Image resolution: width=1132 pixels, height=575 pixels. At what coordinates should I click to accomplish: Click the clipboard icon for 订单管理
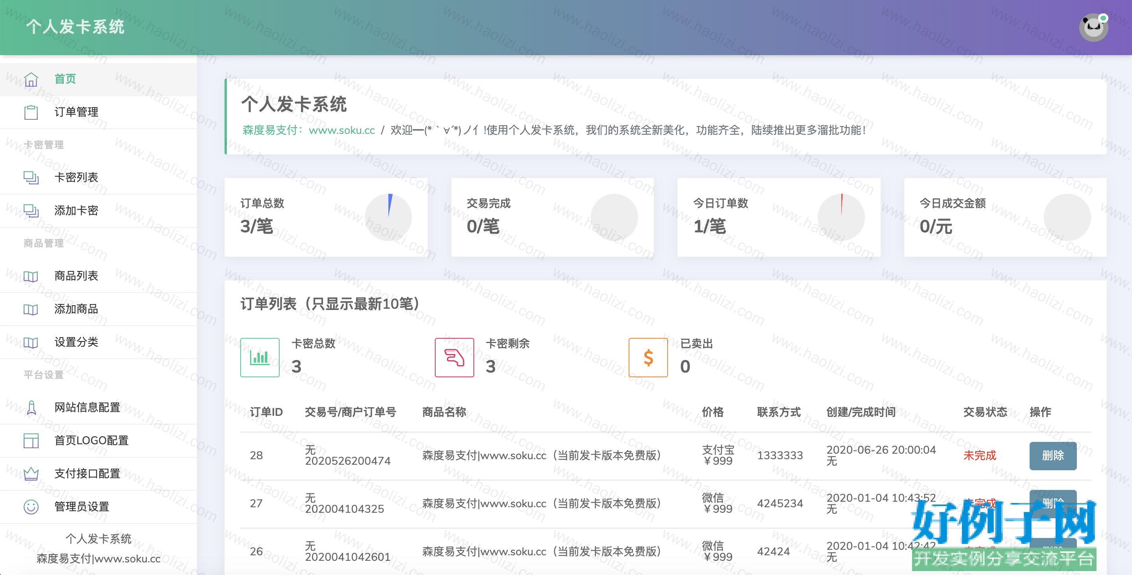click(31, 112)
